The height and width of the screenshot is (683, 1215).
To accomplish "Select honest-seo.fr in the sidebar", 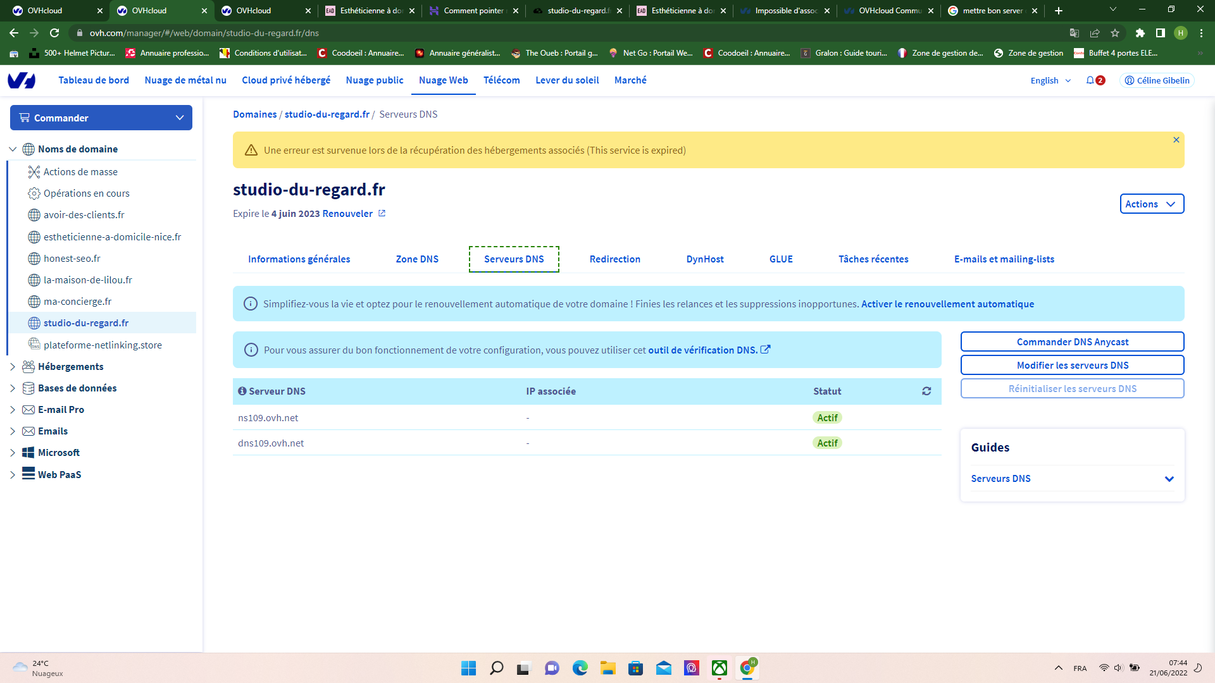I will (x=72, y=259).
